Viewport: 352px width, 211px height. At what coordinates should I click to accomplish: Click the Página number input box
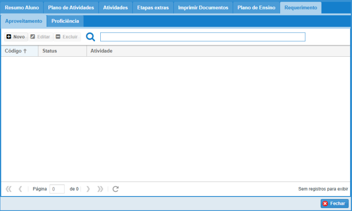point(57,189)
